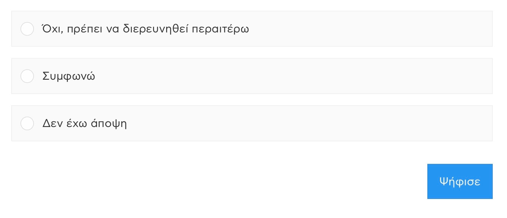The image size is (507, 218).
Task: Choose the agree option circle beside Συμφωνώ
Action: [x=27, y=76]
